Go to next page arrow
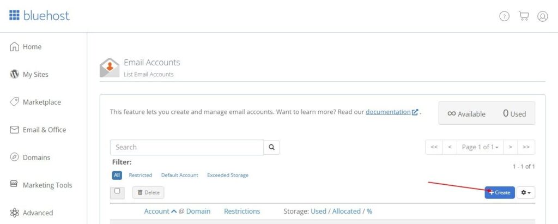 pos(510,147)
